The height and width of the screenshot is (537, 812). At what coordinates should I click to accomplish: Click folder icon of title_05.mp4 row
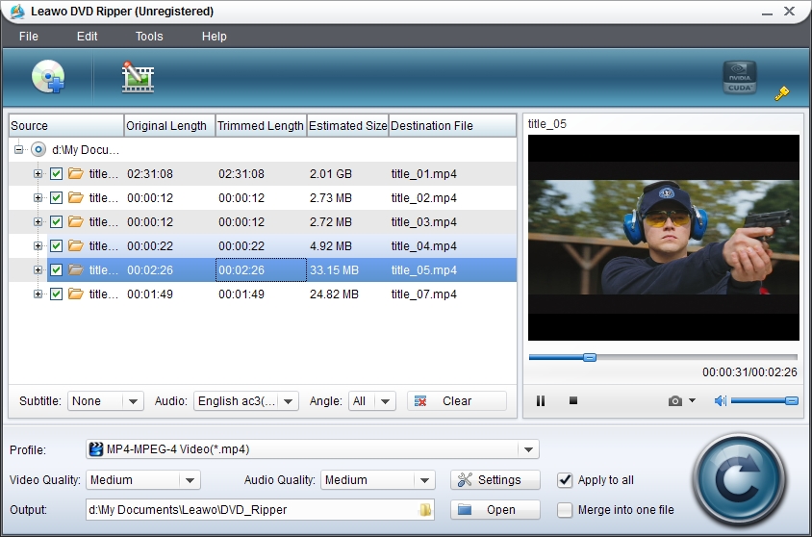click(76, 269)
